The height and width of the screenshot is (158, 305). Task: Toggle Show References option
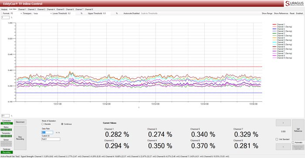(x=281, y=13)
